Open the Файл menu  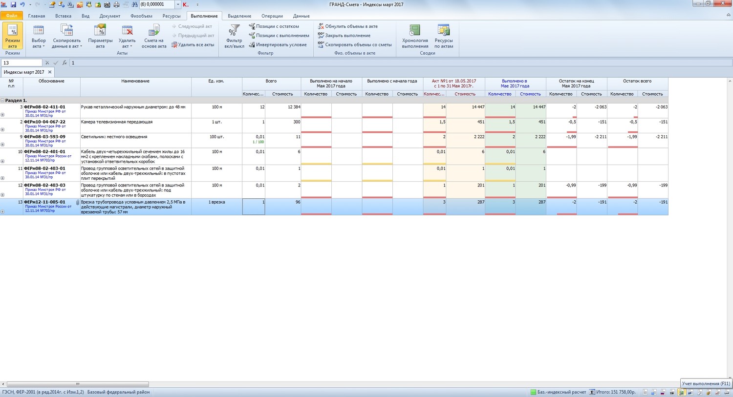click(x=11, y=16)
